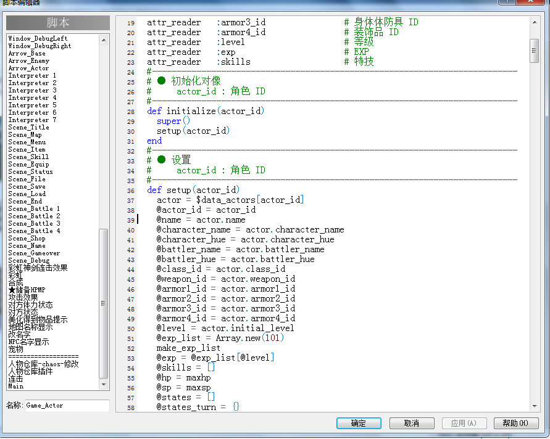Viewport: 550px width, 439px height.
Task: Select the Scene_Title script
Action: click(29, 127)
